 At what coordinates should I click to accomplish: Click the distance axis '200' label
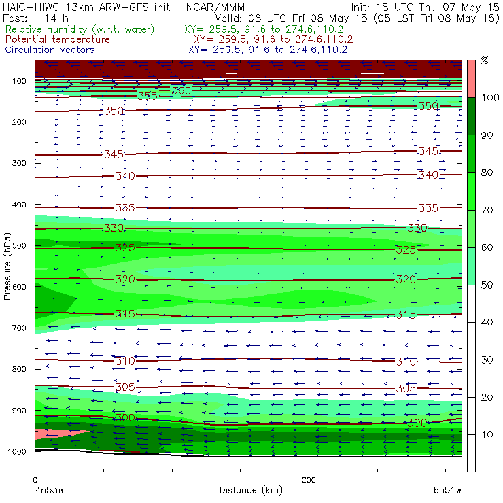(x=309, y=480)
